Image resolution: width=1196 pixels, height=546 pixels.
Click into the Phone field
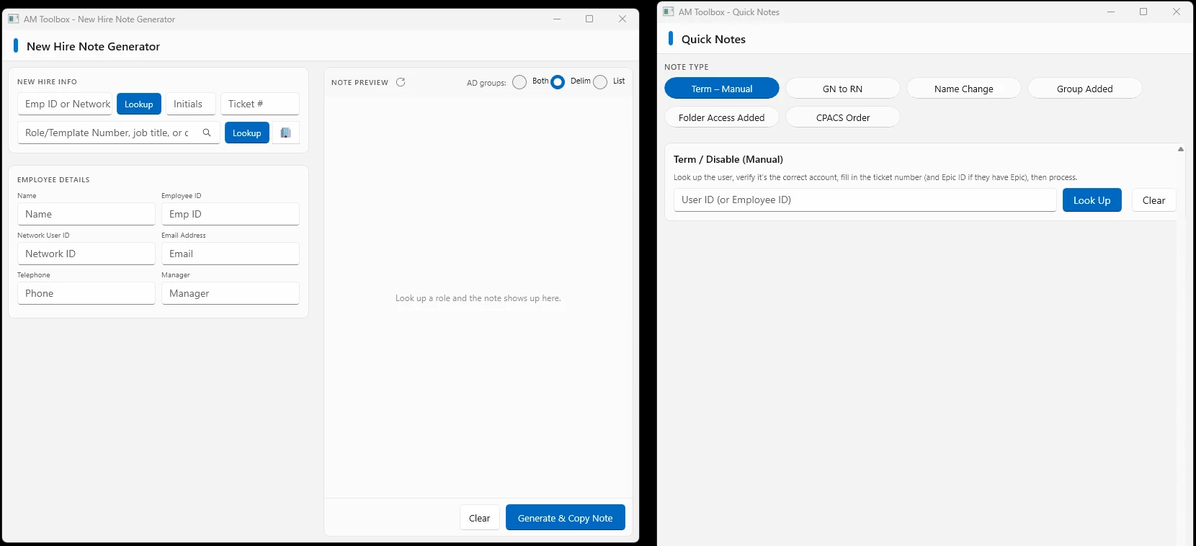(x=86, y=293)
